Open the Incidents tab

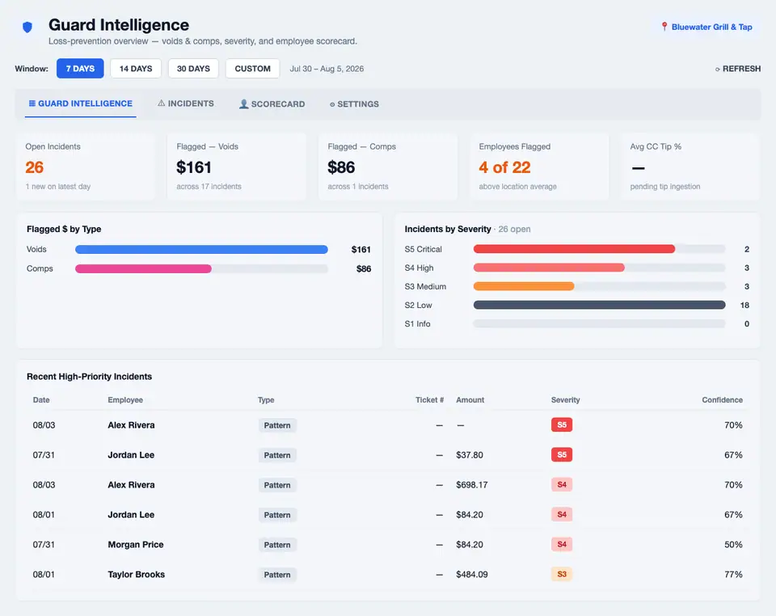[x=186, y=104]
